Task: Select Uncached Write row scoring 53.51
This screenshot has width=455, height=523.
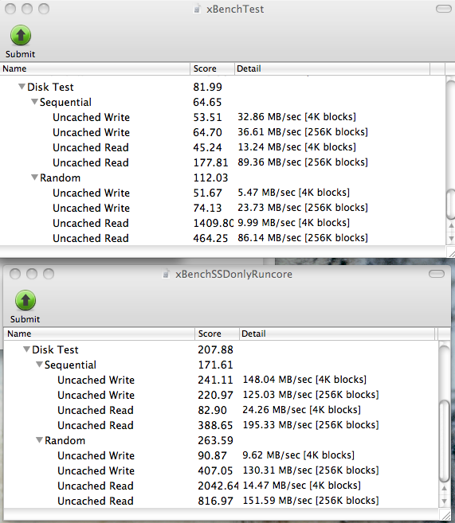Action: coord(222,117)
